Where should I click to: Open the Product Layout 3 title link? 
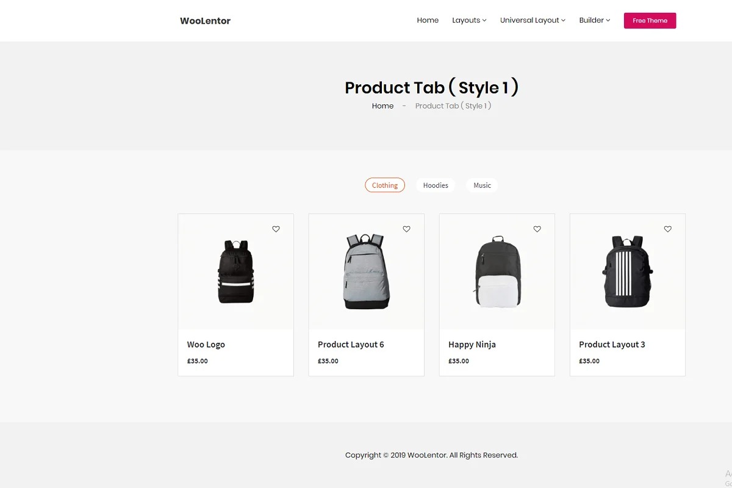point(612,345)
